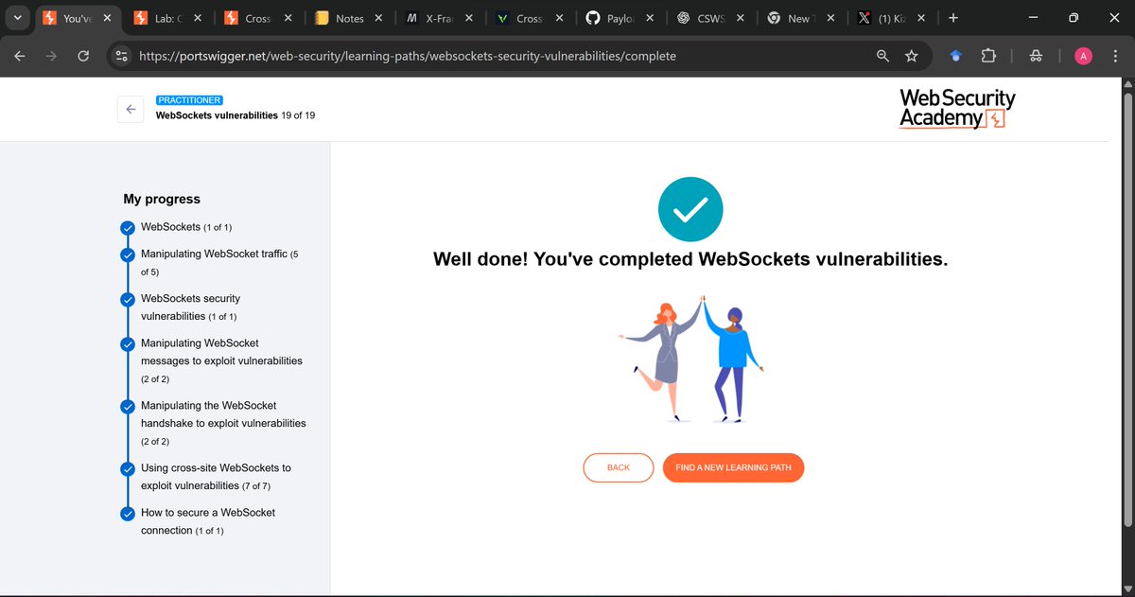Reload the current page
The height and width of the screenshot is (597, 1135).
(83, 56)
